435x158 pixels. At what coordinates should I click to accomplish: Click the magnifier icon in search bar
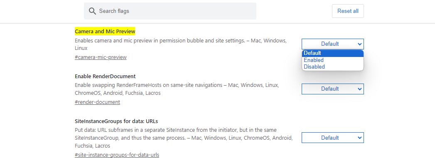click(92, 11)
